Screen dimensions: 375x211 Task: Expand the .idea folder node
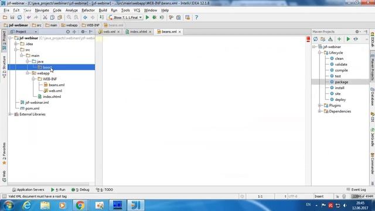(16, 44)
